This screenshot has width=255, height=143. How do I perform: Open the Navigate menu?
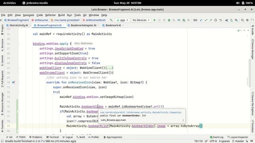(28, 15)
